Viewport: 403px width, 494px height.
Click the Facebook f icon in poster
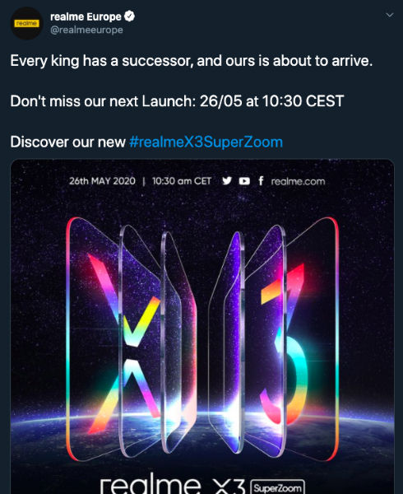click(261, 181)
